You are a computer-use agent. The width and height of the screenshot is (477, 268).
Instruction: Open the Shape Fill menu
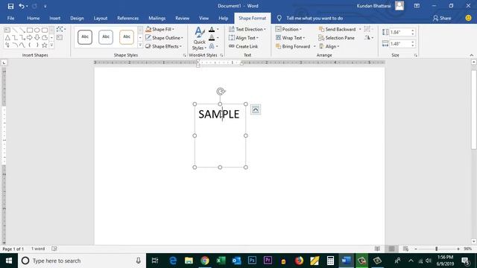click(x=159, y=29)
